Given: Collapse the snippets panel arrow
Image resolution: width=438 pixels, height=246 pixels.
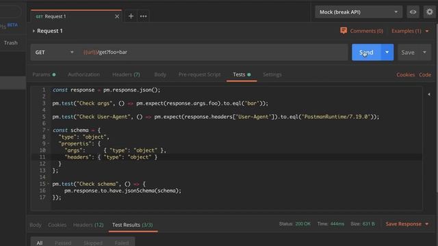Looking at the screenshot, I should 429,94.
